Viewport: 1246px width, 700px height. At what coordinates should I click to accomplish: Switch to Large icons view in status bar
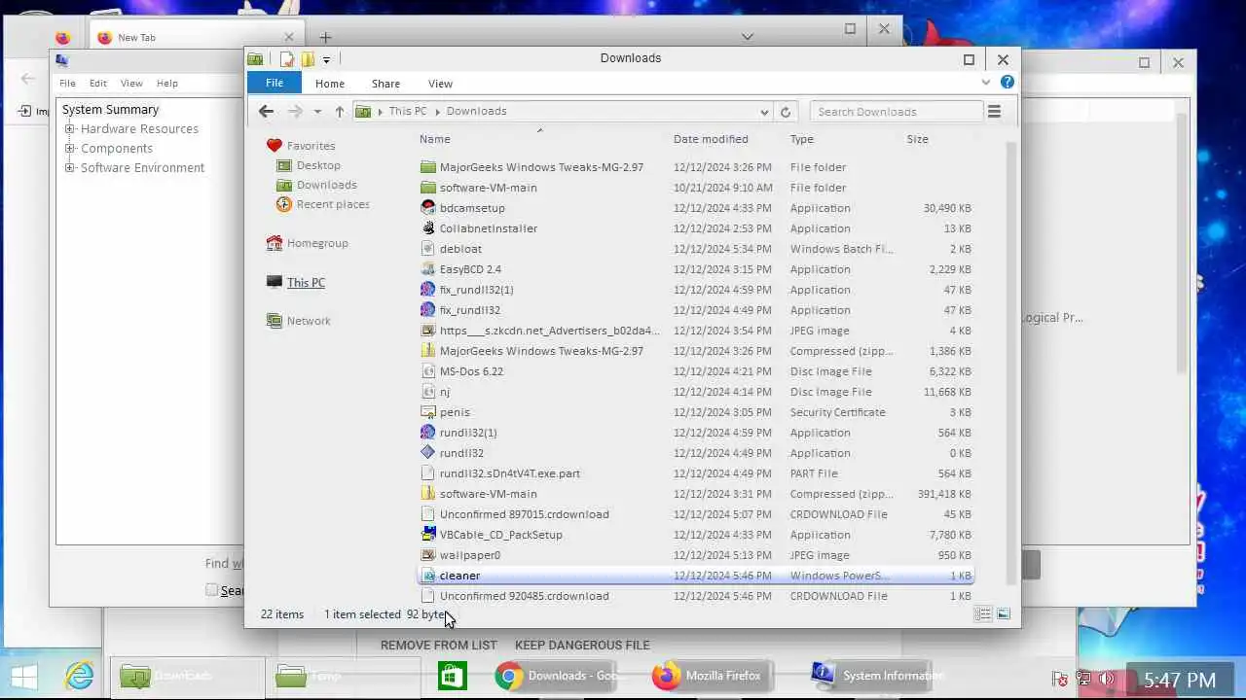coord(1004,614)
